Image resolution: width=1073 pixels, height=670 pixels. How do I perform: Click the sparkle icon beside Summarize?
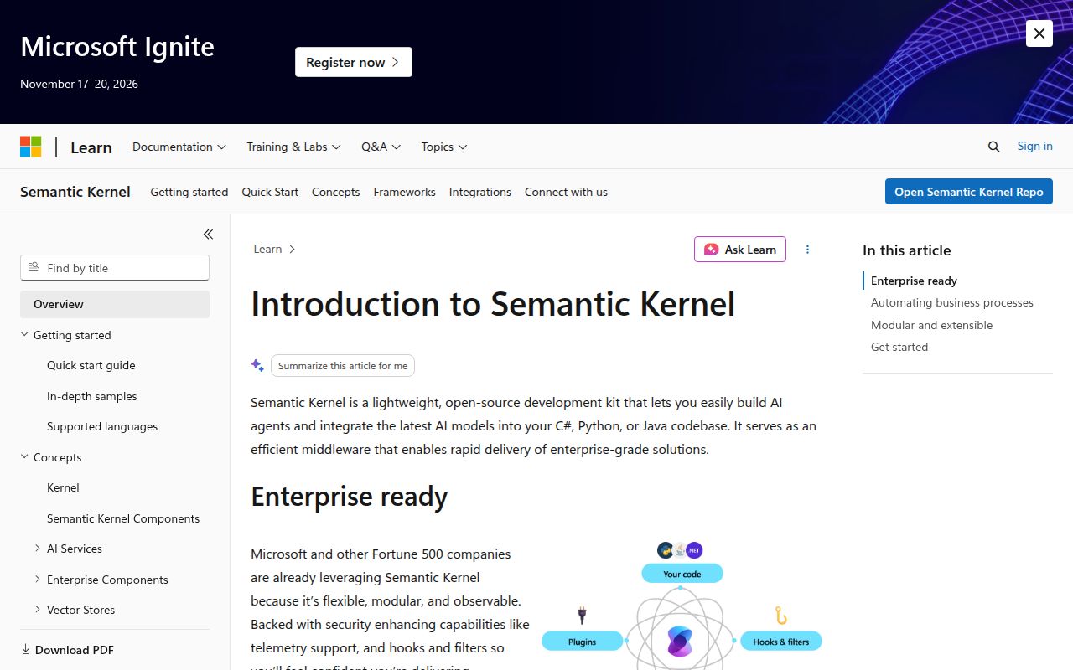(x=257, y=365)
